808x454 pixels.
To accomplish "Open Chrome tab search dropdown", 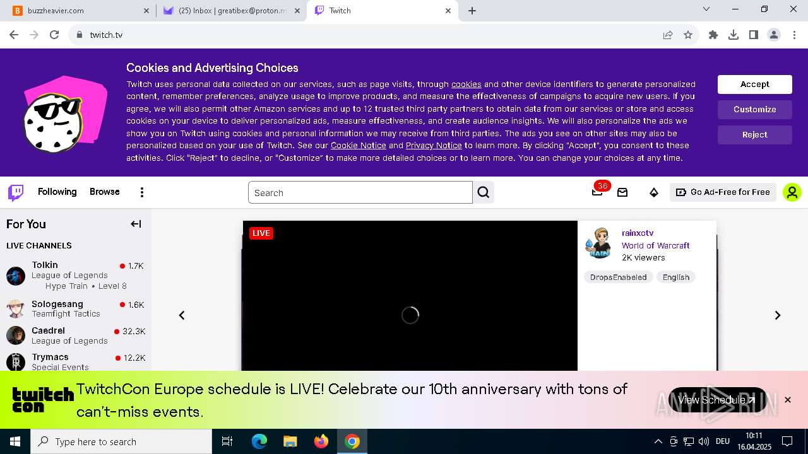I will tap(706, 9).
